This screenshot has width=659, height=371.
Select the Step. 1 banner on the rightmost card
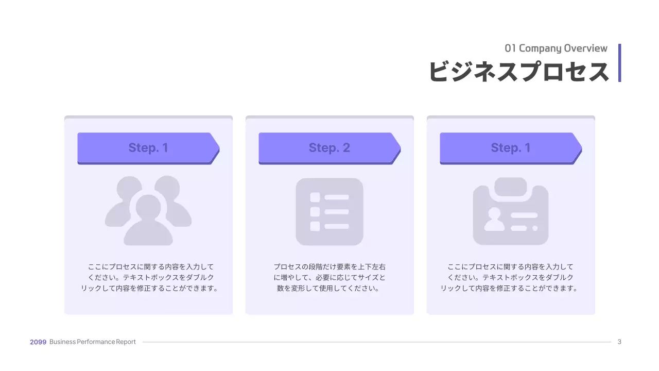pos(511,148)
